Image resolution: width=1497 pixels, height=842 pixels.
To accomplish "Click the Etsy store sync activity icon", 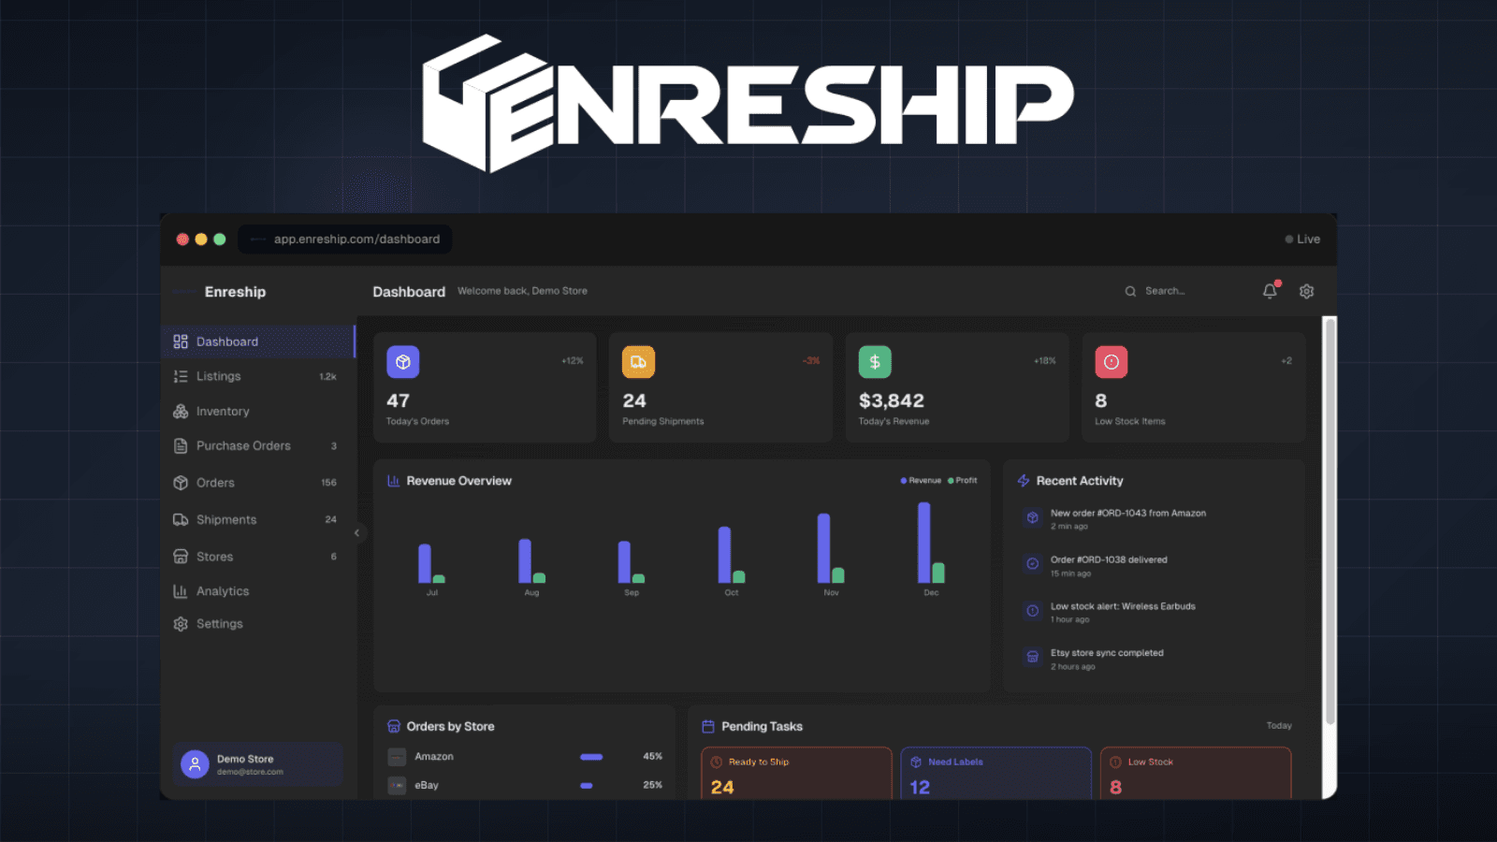I will (x=1032, y=658).
